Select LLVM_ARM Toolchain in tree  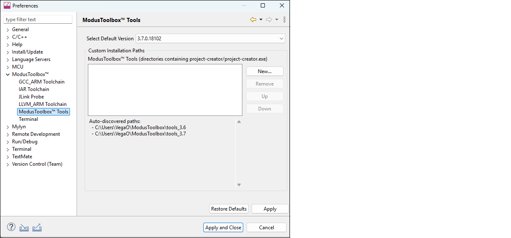[42, 104]
